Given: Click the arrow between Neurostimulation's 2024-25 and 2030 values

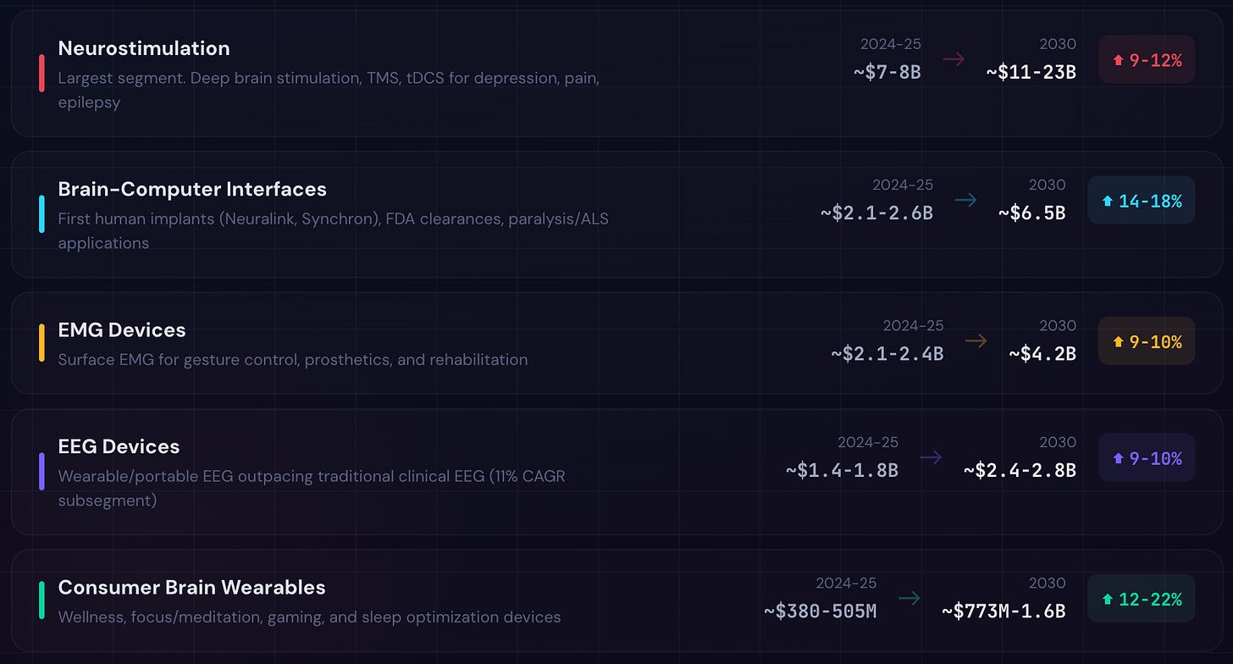Looking at the screenshot, I should (954, 59).
